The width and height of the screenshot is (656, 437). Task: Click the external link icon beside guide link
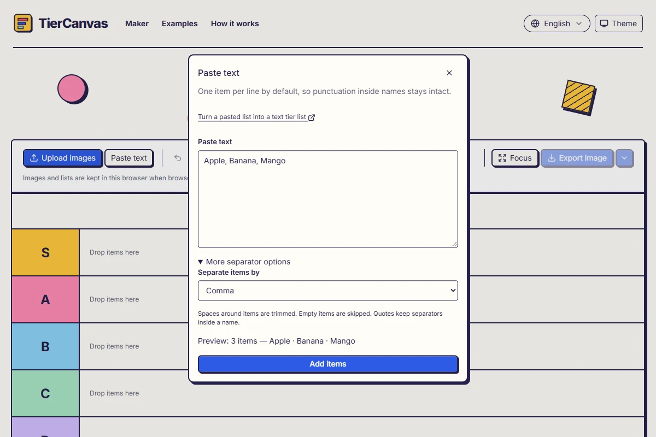pos(312,117)
